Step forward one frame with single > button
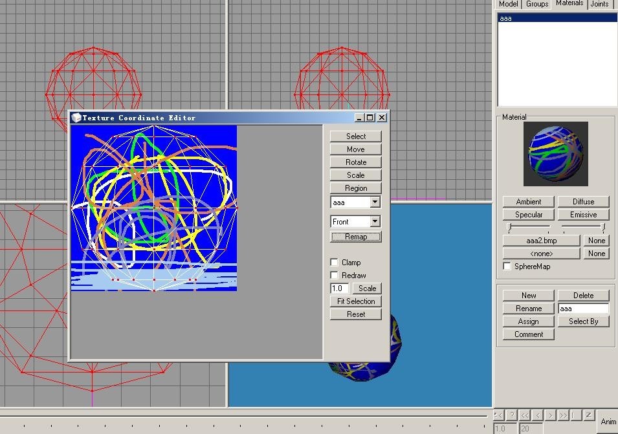618x434 pixels. [550, 415]
